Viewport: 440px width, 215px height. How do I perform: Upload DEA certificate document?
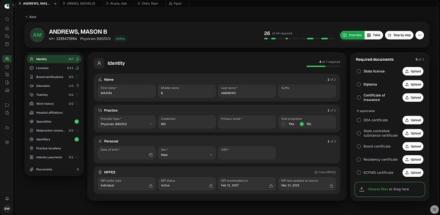pyautogui.click(x=413, y=120)
